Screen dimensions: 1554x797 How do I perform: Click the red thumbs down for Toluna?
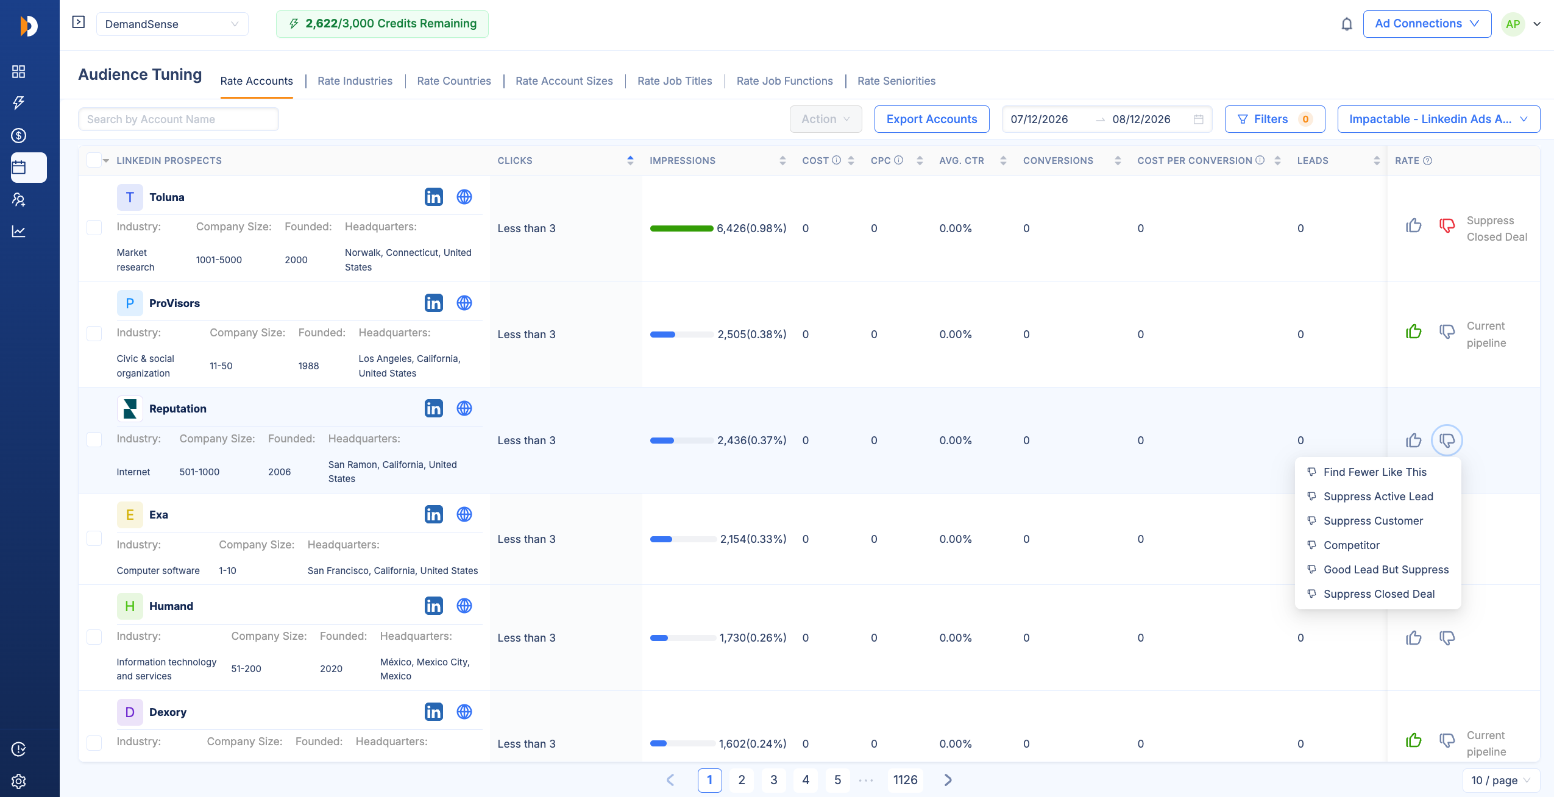point(1447,226)
